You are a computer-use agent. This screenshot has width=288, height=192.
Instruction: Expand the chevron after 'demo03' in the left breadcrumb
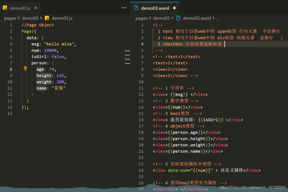[x=41, y=18]
